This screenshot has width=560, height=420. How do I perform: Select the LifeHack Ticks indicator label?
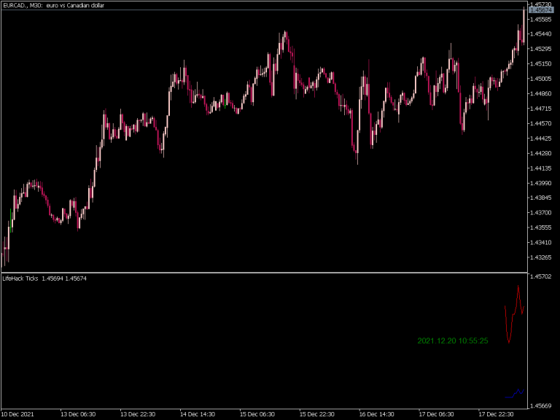click(20, 279)
